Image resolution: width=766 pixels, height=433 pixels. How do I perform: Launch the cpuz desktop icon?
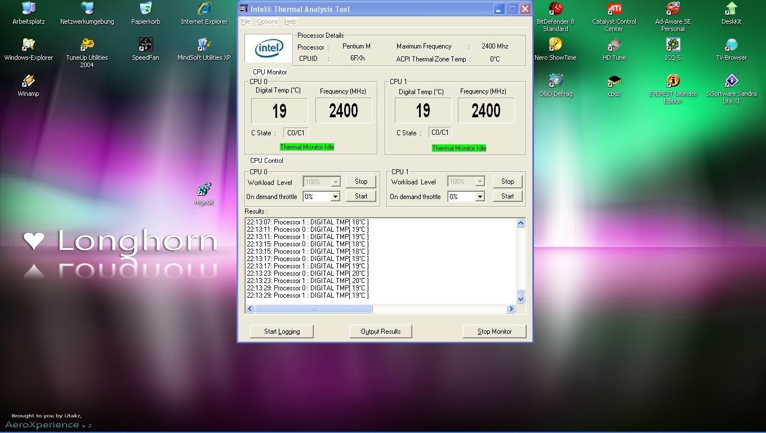[x=614, y=86]
